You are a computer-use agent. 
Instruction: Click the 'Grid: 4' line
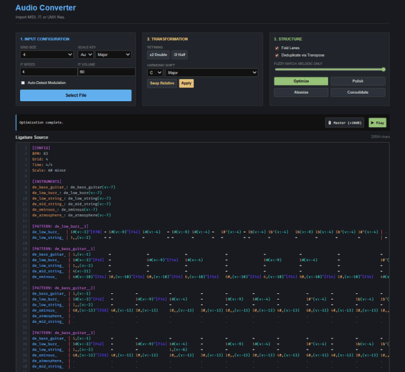pos(40,159)
